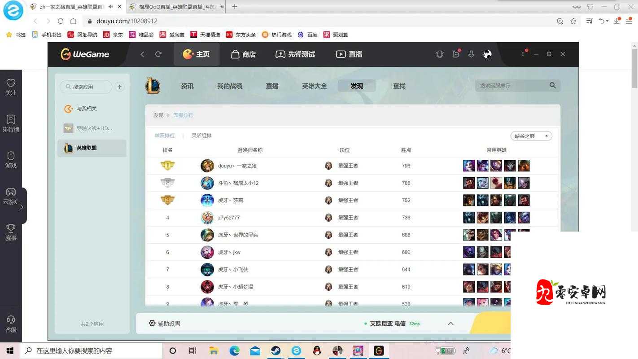Select 穿越火线 HD game in sidebar
638x359 pixels.
tap(92, 128)
